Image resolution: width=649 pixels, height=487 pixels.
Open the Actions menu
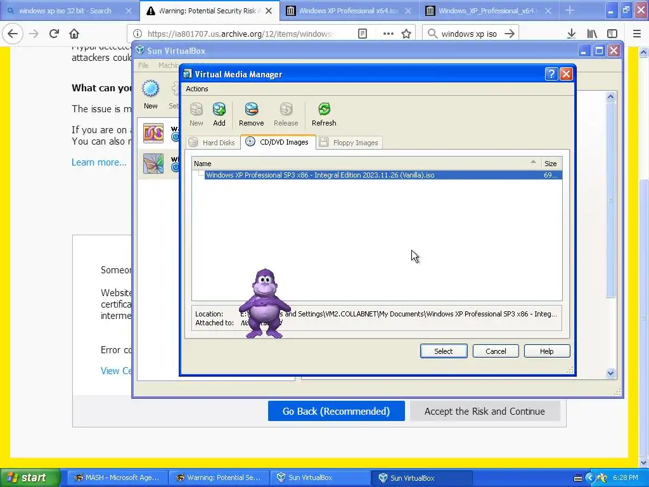(x=197, y=89)
